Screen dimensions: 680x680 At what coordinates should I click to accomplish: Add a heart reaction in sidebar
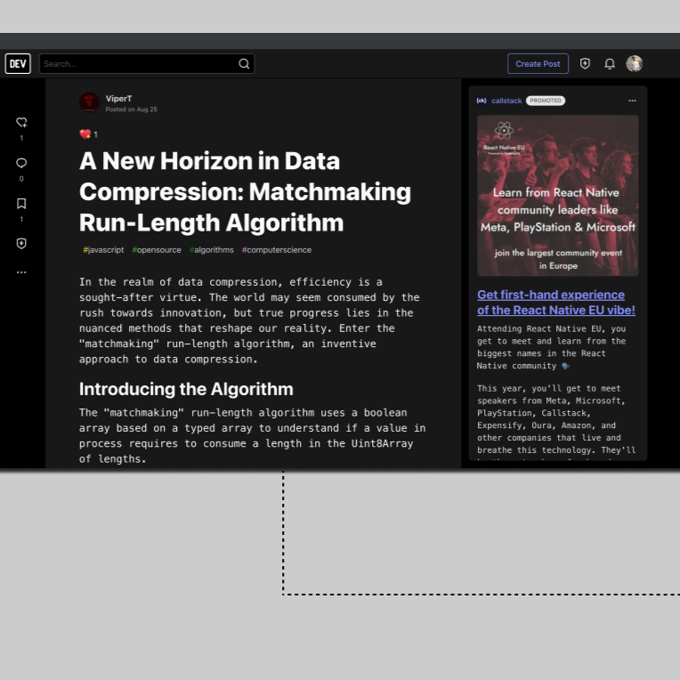tap(21, 123)
